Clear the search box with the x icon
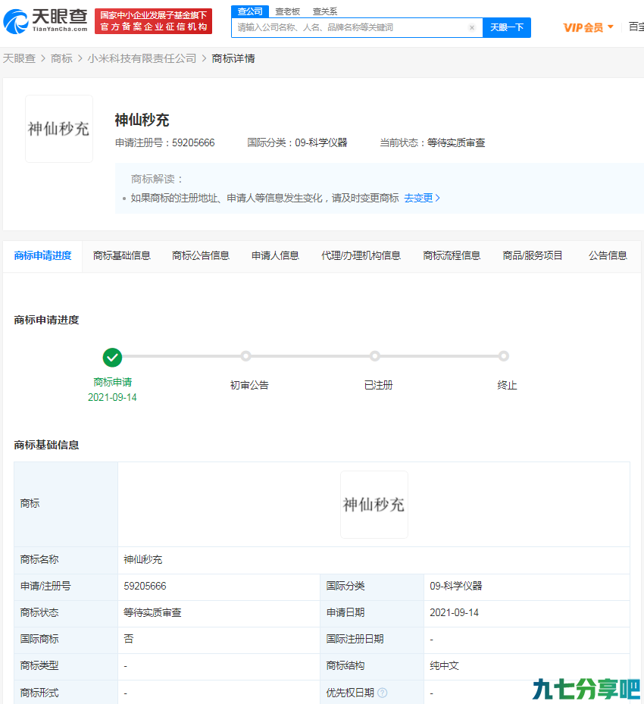The image size is (644, 704). (472, 27)
